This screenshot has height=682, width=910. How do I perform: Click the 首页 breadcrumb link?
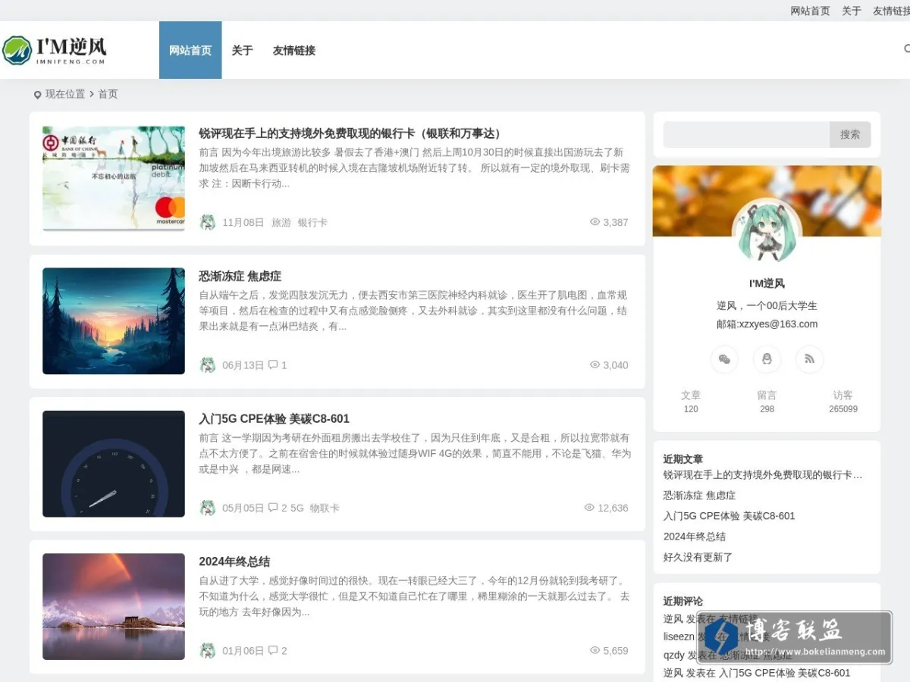click(108, 95)
